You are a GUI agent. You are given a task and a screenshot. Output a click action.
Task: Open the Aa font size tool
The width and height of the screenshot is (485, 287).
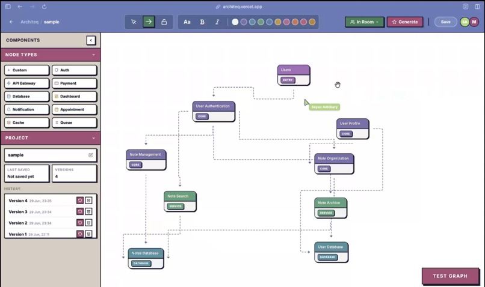[187, 22]
